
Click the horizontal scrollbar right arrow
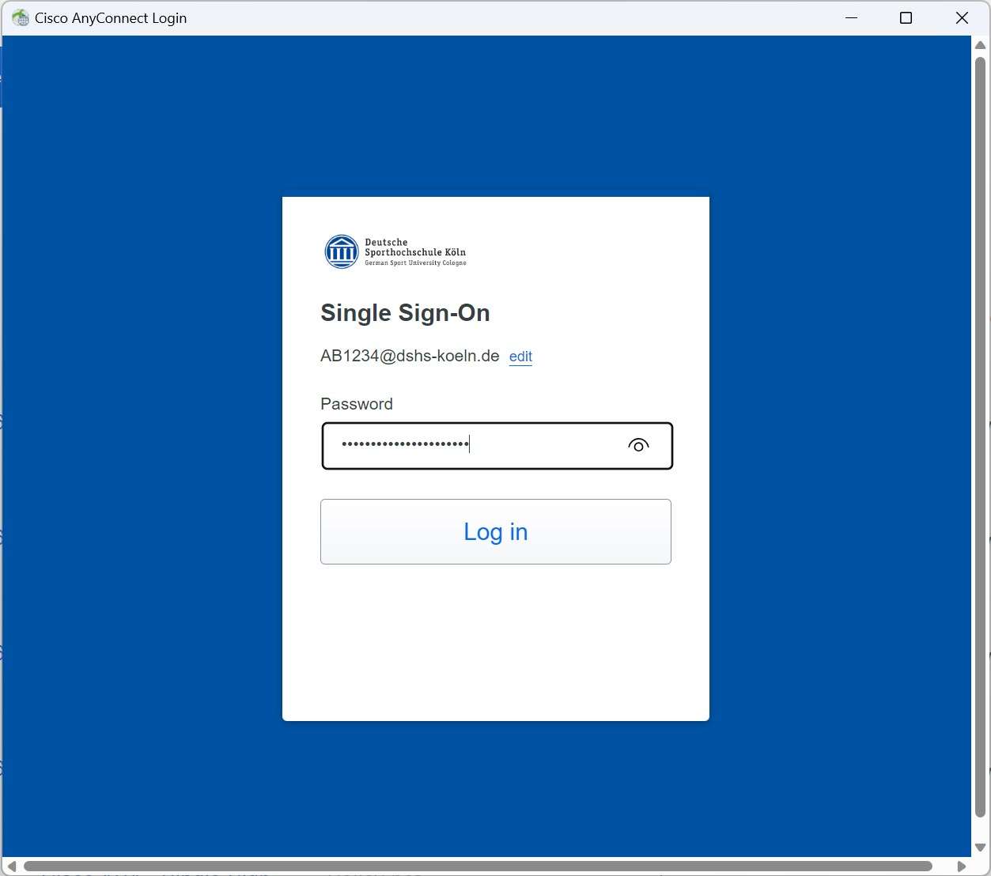[962, 867]
